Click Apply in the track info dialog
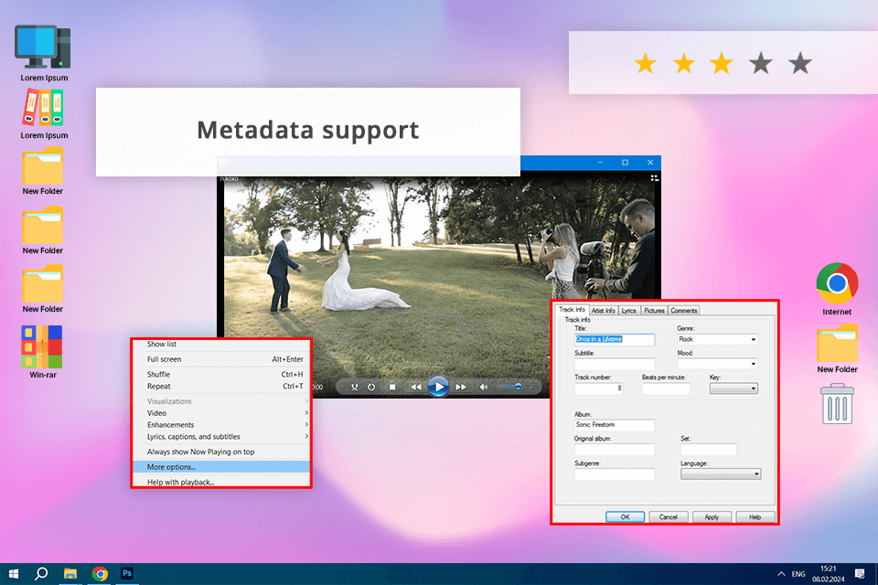 pos(712,516)
